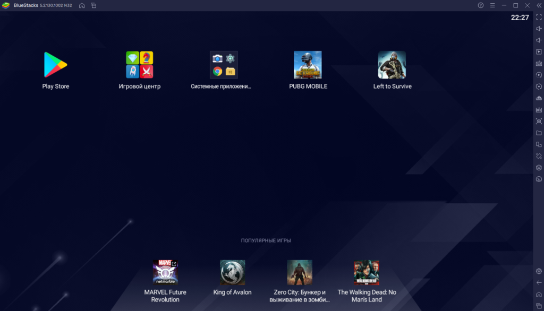544x311 pixels.
Task: Open the screenshot tool in sidebar
Action: click(539, 121)
